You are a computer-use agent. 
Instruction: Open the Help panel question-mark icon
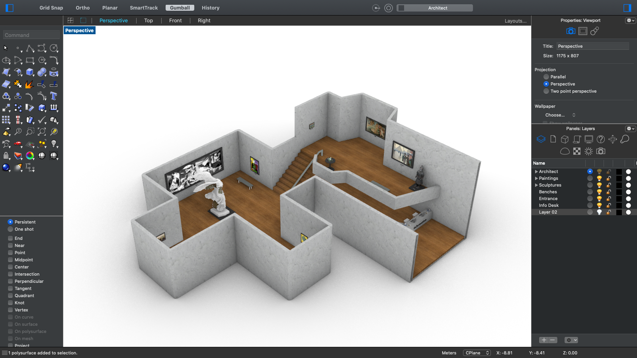[601, 139]
